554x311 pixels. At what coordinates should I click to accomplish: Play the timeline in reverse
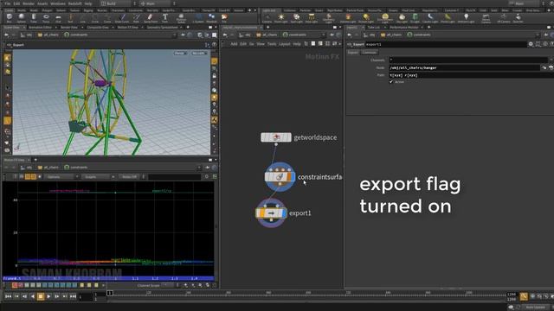tap(33, 296)
